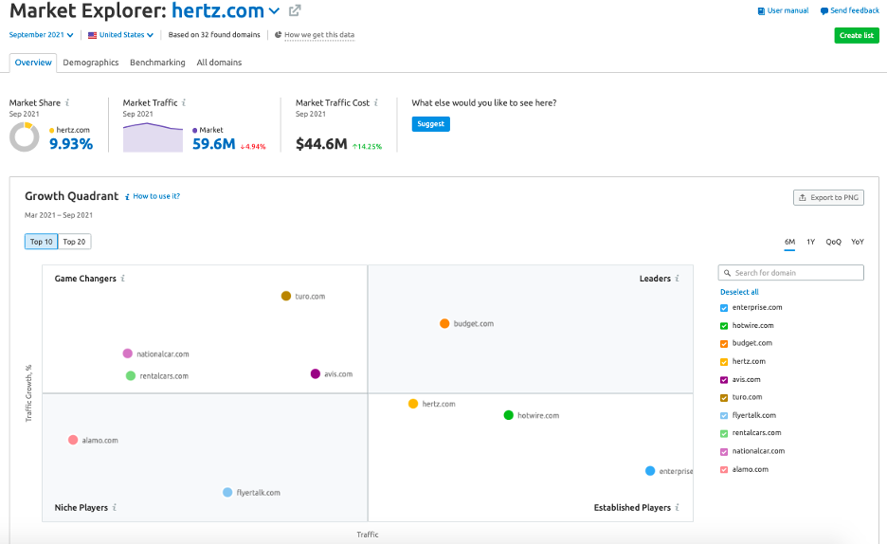Click Export to PNG button

(828, 197)
